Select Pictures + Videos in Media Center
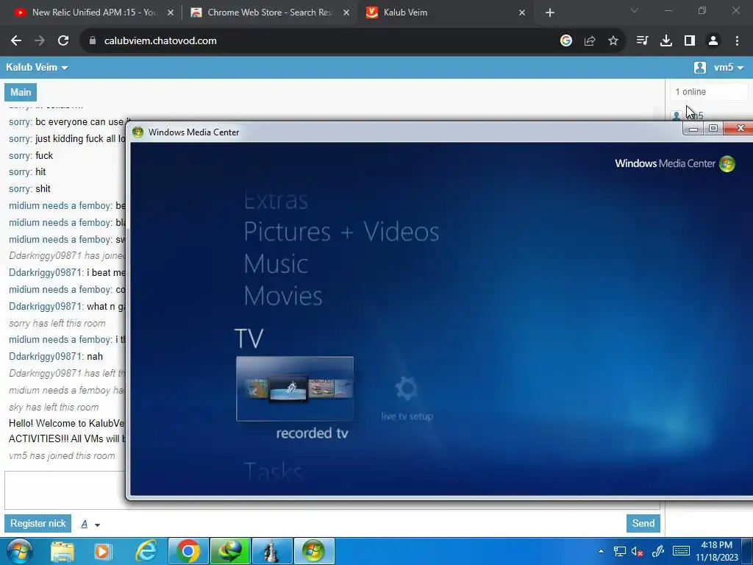Image resolution: width=753 pixels, height=565 pixels. 341,232
